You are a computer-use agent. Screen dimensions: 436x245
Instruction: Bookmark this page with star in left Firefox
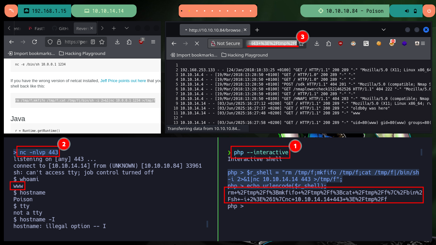(x=101, y=42)
